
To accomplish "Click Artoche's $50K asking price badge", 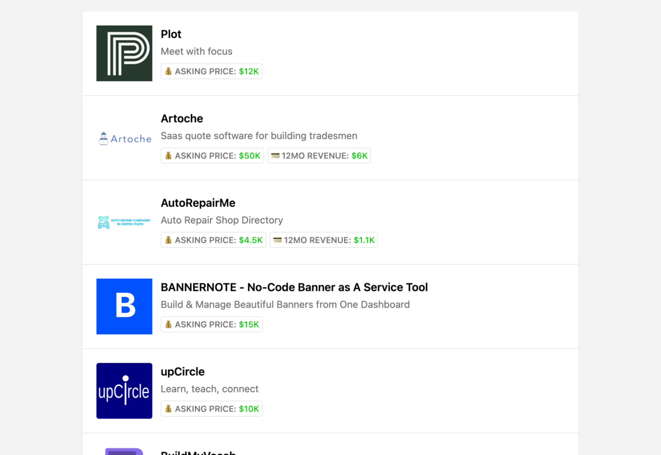I will pyautogui.click(x=212, y=156).
